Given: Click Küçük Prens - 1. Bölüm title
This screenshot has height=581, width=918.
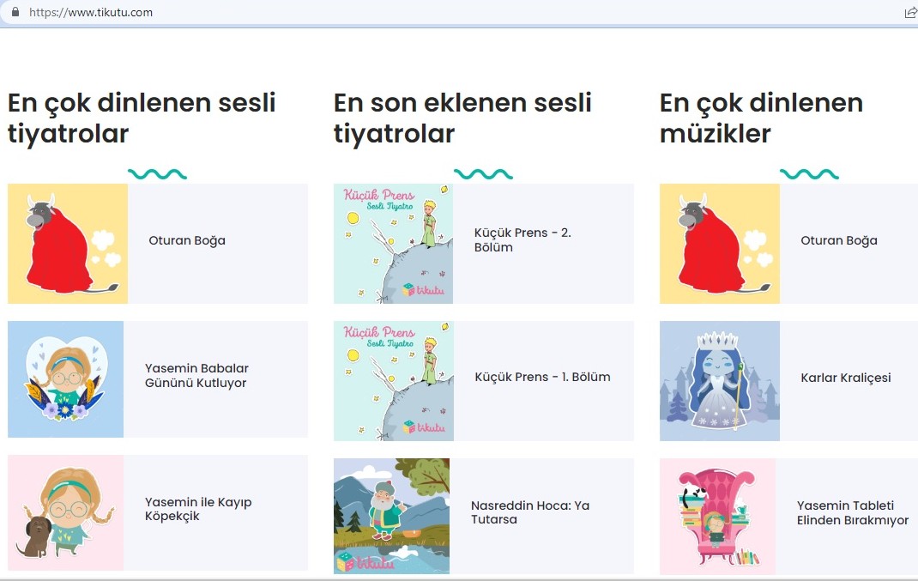Looking at the screenshot, I should (x=542, y=377).
